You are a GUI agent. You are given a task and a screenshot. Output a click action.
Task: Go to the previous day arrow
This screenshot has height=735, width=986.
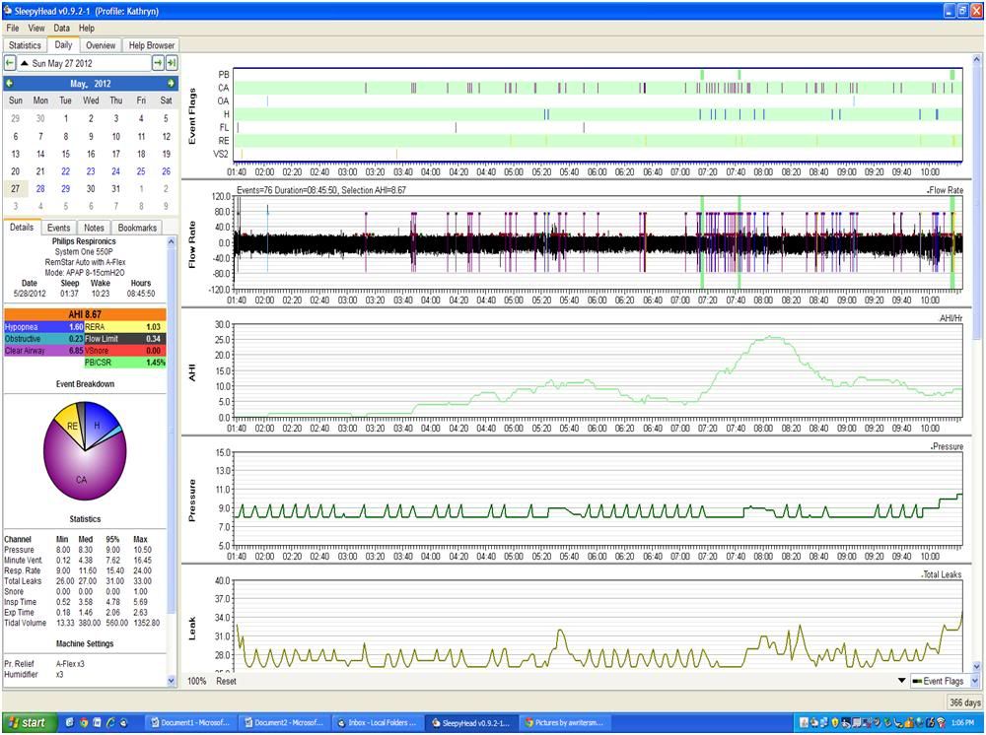coord(10,63)
